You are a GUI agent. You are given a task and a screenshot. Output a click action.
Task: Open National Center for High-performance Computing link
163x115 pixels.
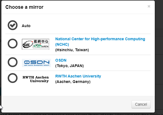[x=100, y=42]
